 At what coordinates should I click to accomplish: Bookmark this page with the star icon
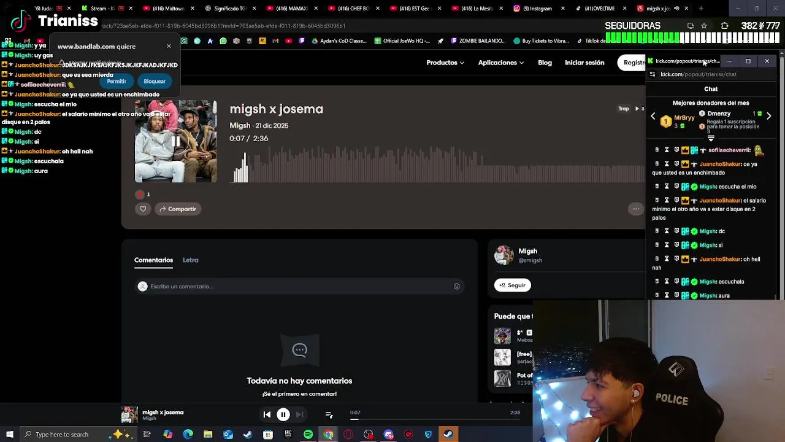click(704, 26)
